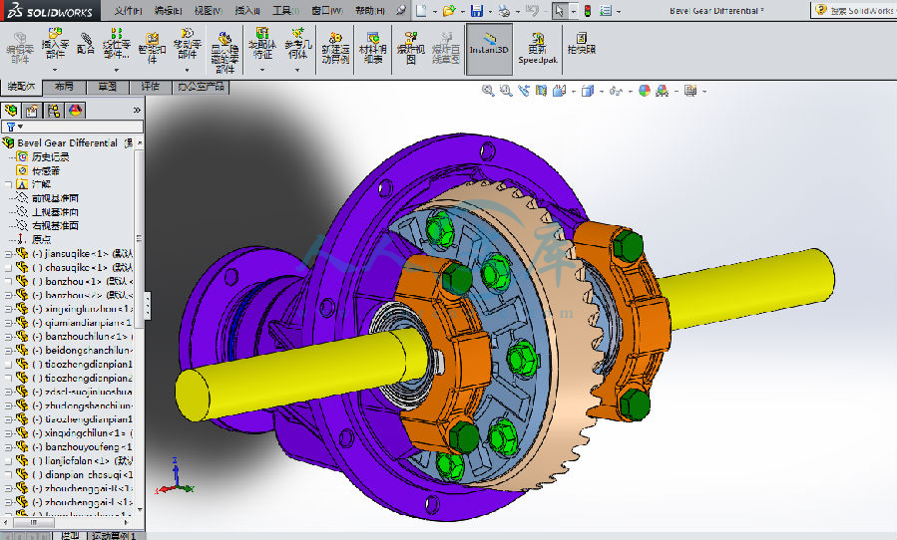
Task: Click the traffic light Rebuild icon
Action: pyautogui.click(x=586, y=10)
